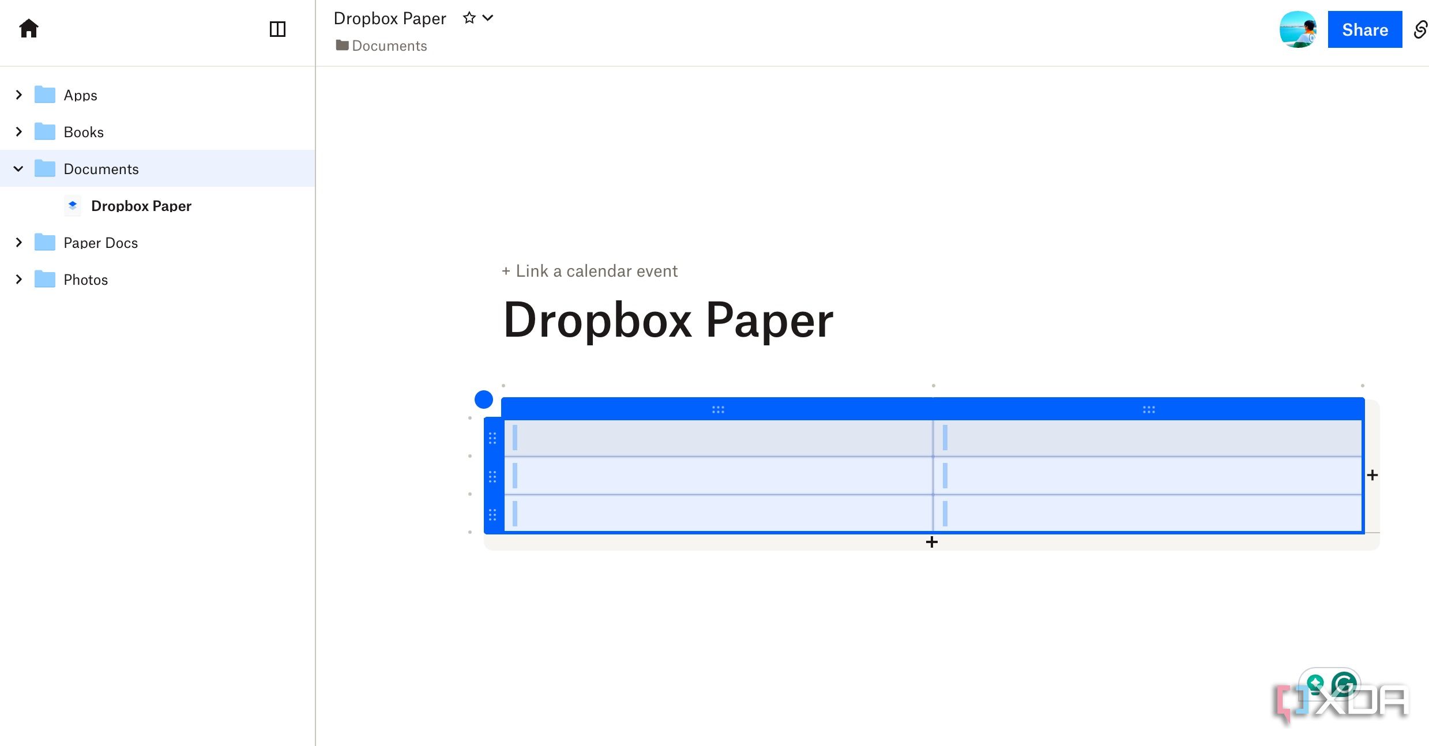Click the second row drag handle
This screenshot has height=746, width=1429.
[x=492, y=476]
